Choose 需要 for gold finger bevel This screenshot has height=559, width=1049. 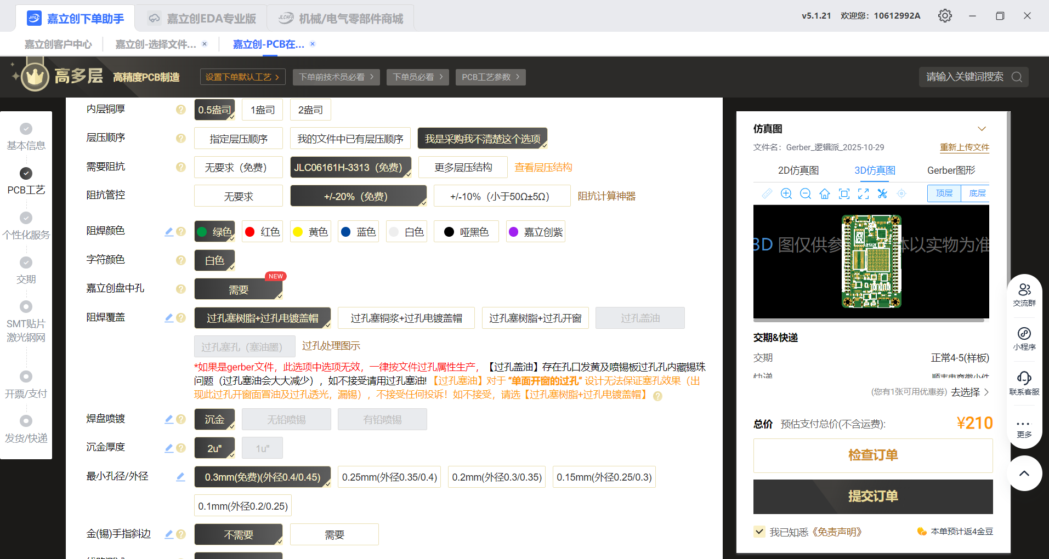pos(334,534)
